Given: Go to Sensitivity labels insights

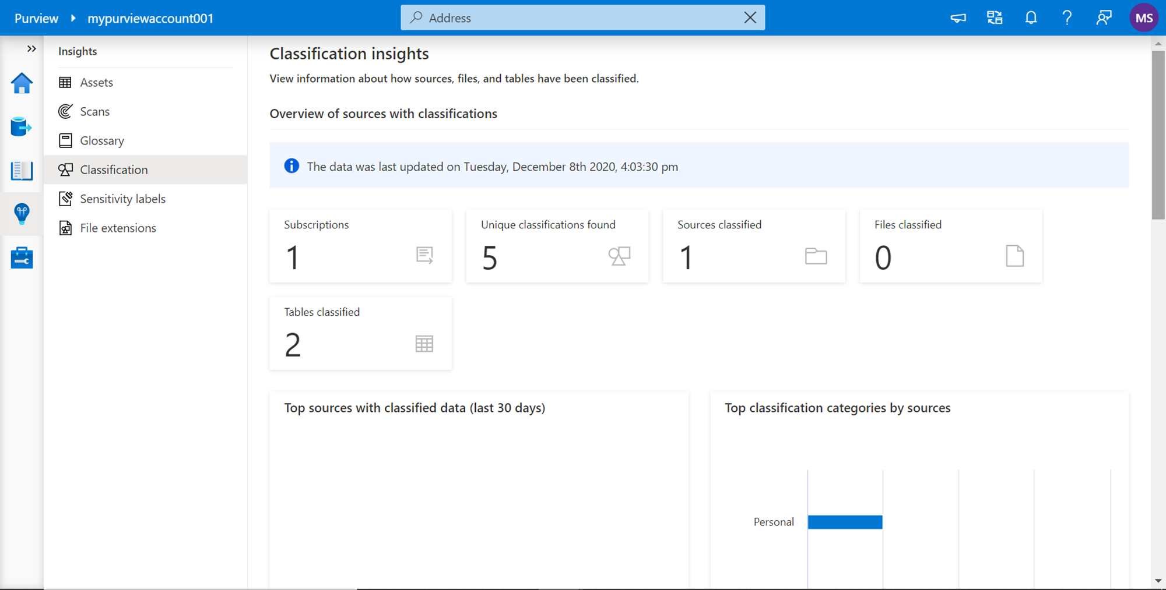Looking at the screenshot, I should click(122, 199).
